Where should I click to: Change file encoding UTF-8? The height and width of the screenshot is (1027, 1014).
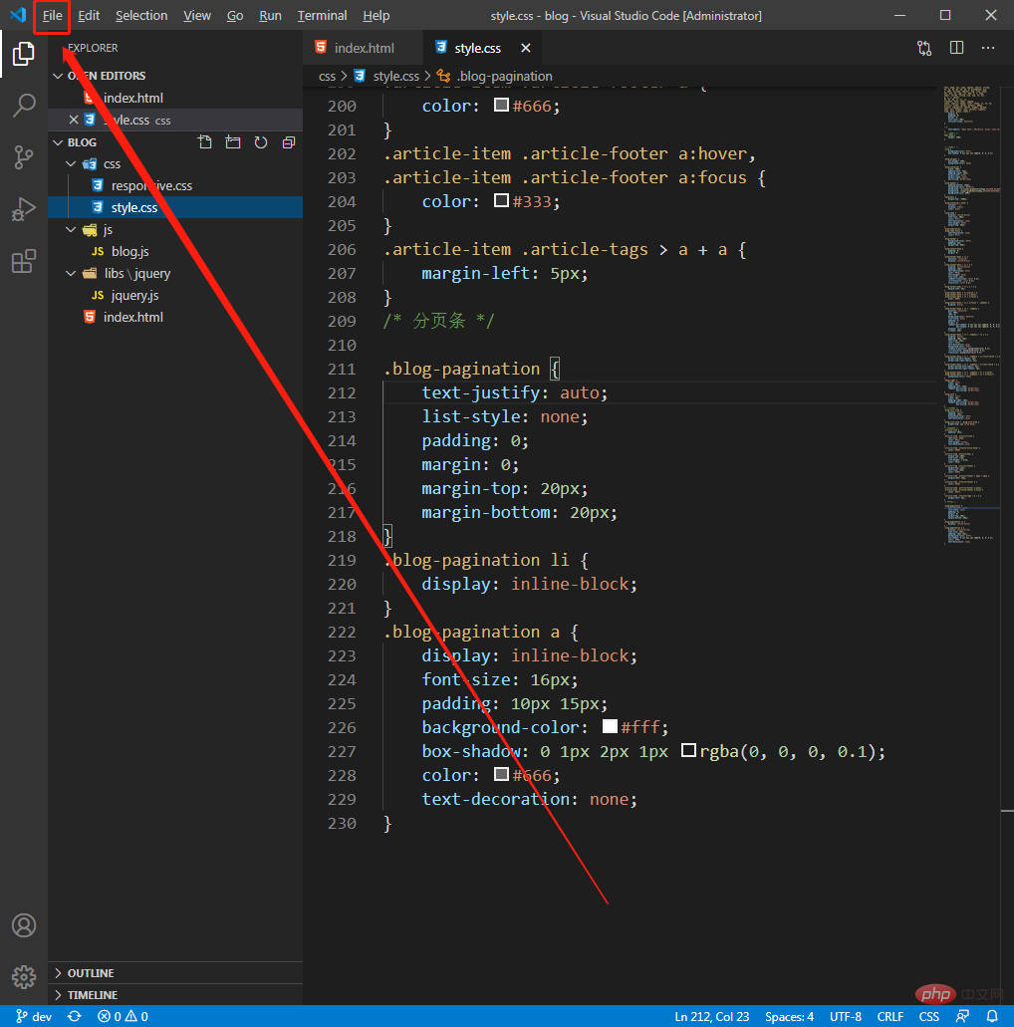[846, 1016]
